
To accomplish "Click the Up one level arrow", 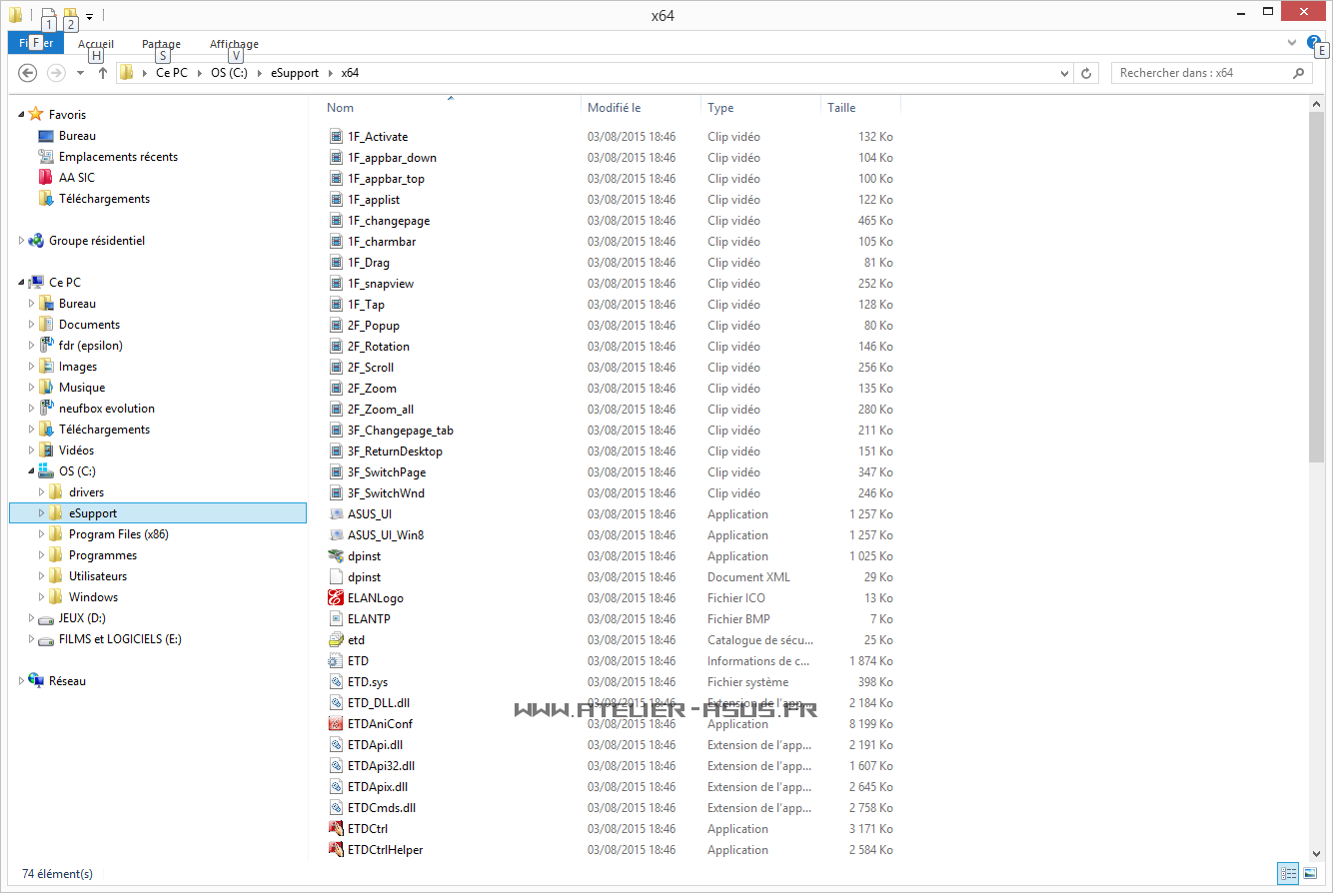I will [102, 73].
